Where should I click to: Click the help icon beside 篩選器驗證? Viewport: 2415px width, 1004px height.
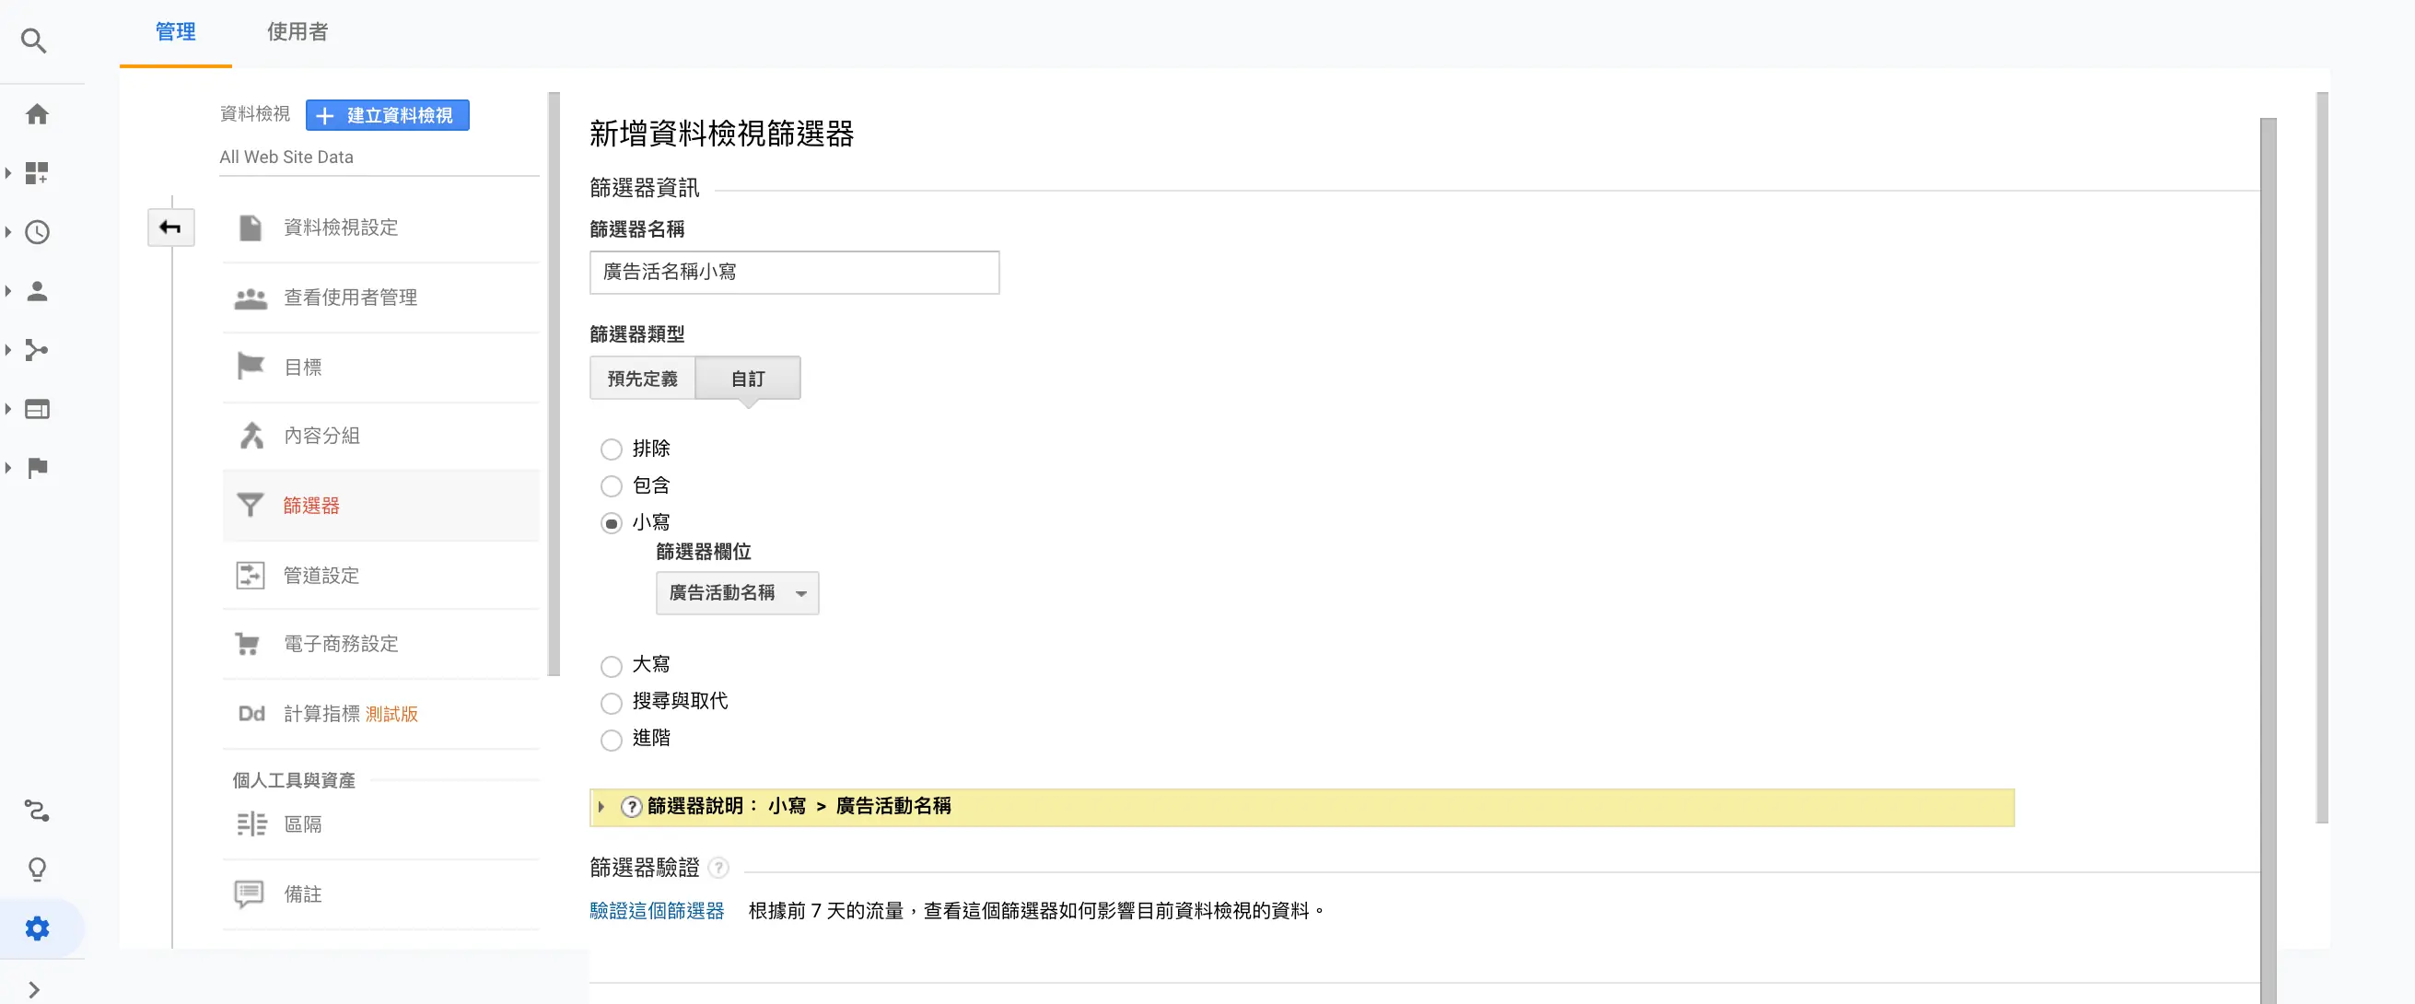pos(718,867)
